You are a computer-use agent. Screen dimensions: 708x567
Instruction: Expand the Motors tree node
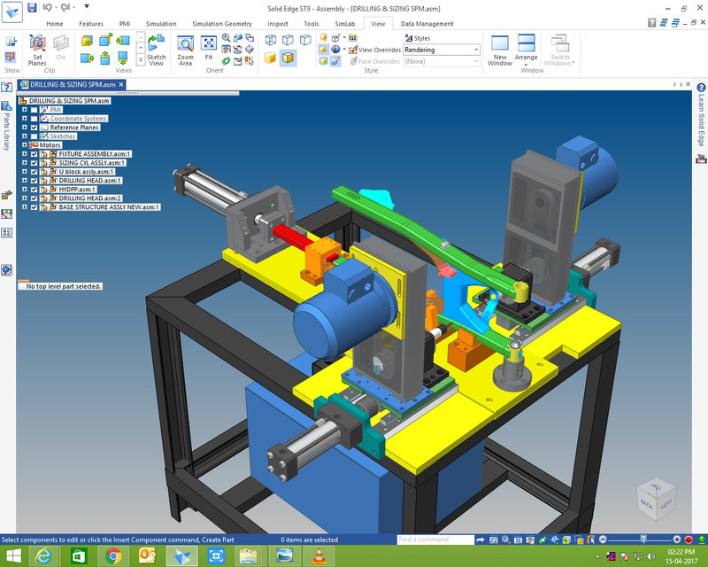[25, 145]
